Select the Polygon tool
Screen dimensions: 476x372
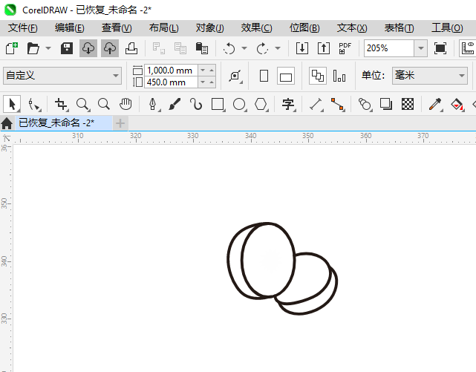click(261, 104)
